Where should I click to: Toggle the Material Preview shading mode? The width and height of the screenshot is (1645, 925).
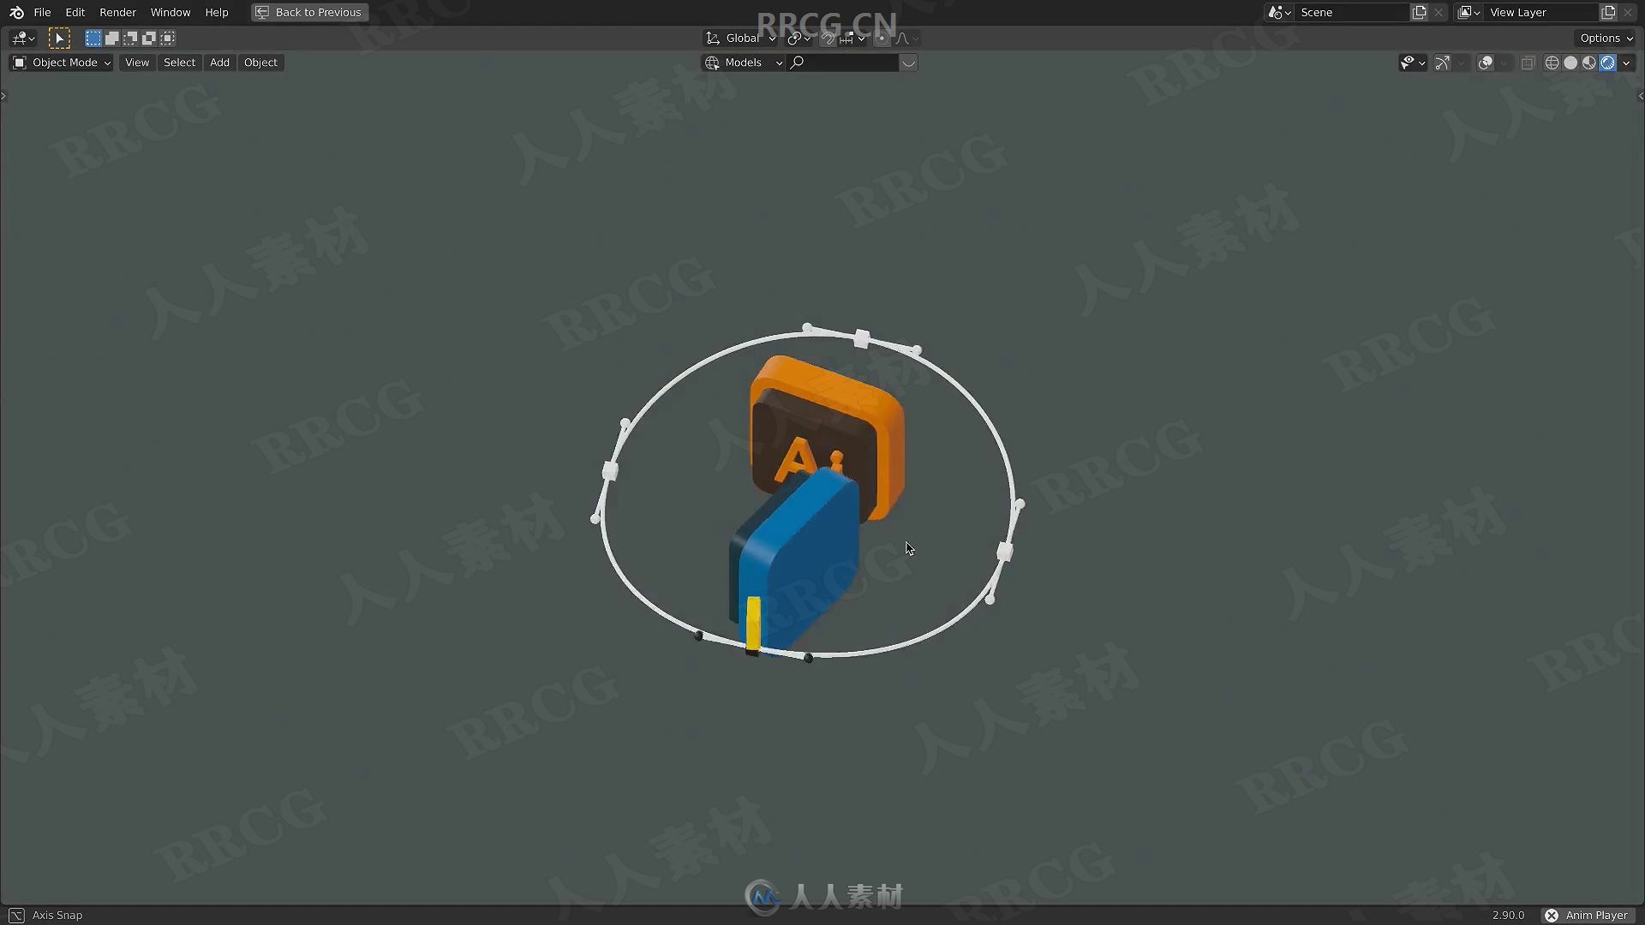click(x=1589, y=63)
